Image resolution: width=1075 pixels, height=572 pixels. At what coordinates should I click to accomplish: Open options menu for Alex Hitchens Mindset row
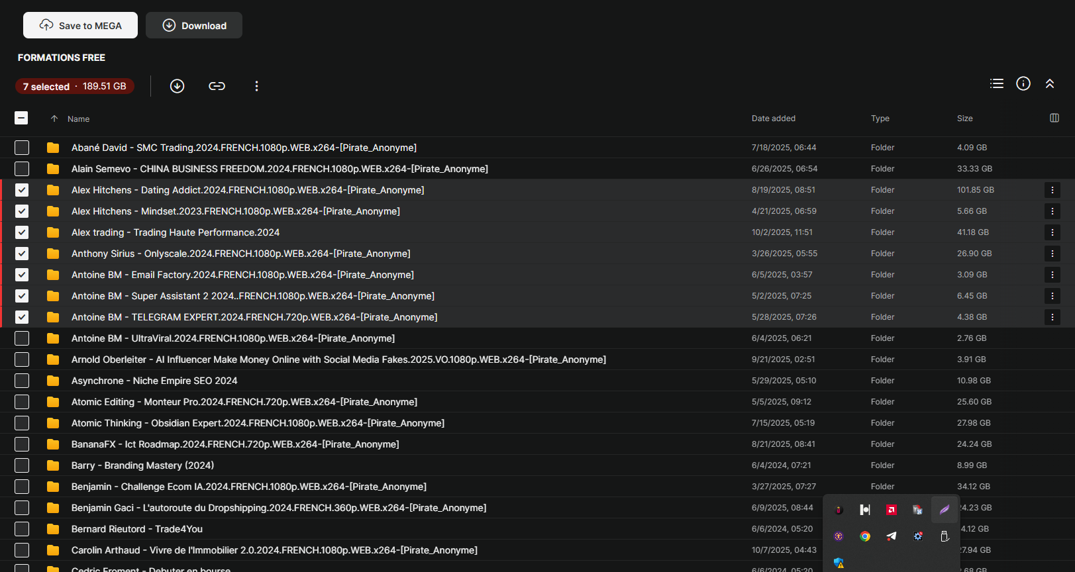coord(1052,211)
